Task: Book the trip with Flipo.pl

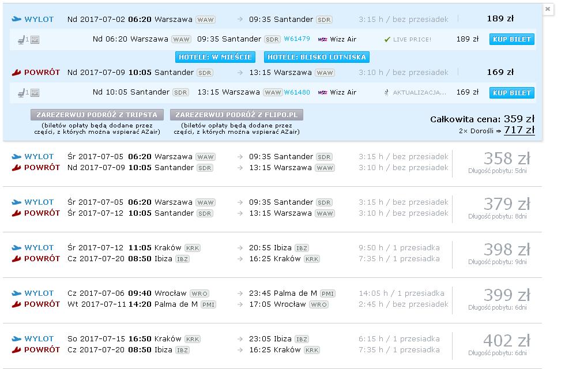Action: [x=236, y=115]
